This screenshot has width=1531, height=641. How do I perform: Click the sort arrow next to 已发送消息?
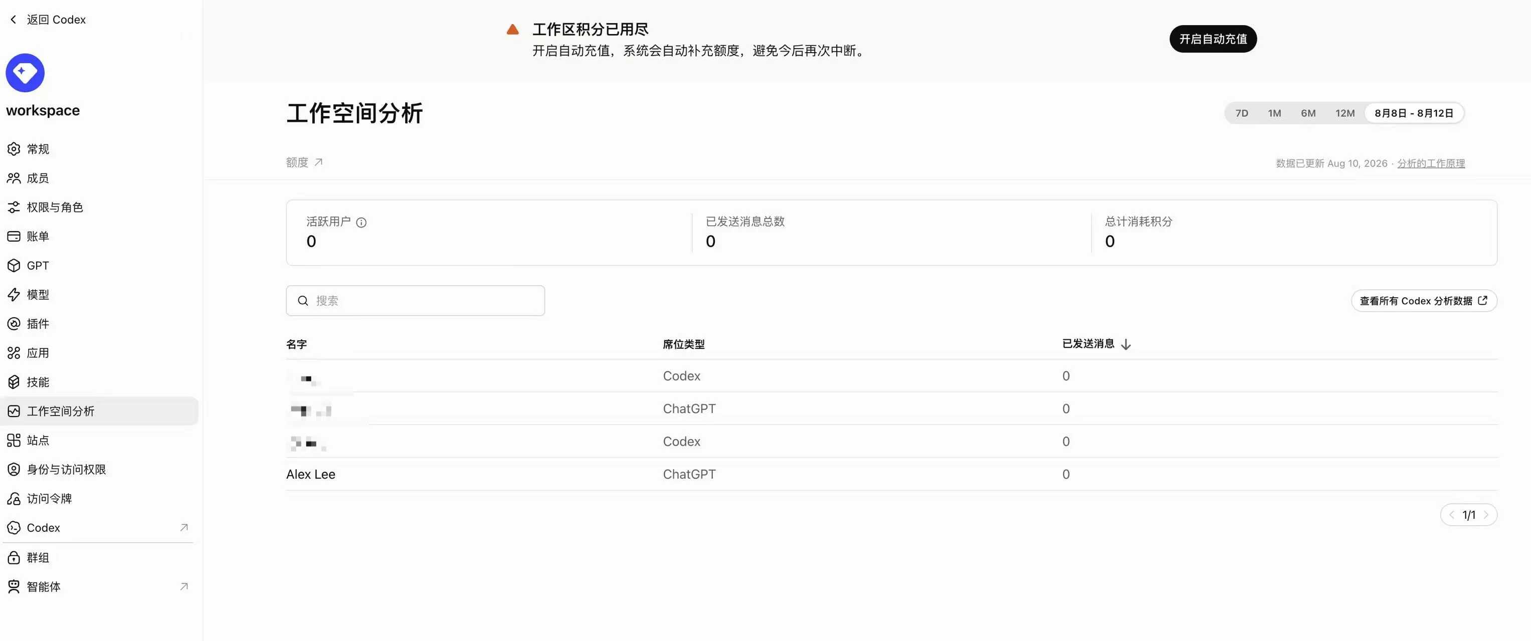coord(1125,345)
